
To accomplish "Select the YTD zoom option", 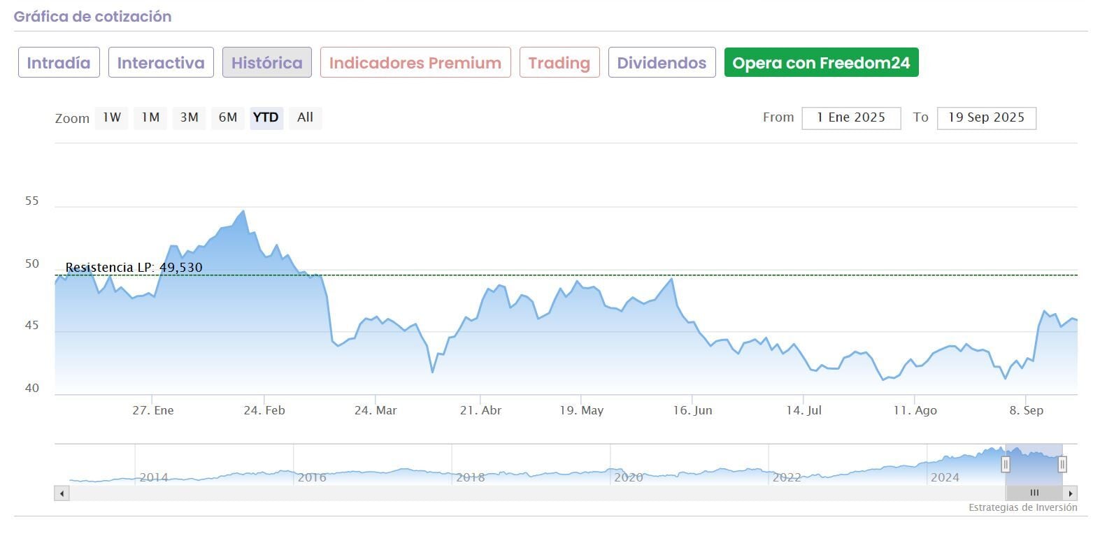I will pyautogui.click(x=266, y=117).
